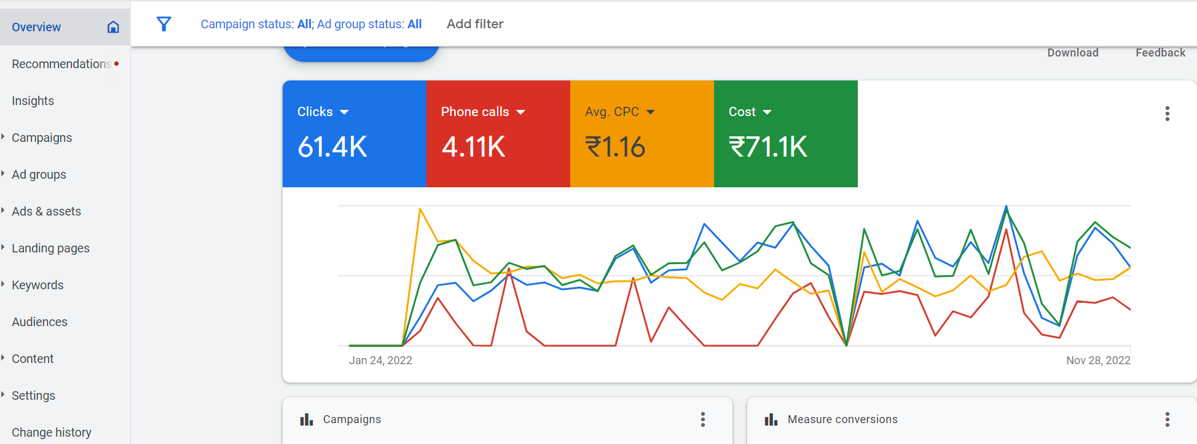The width and height of the screenshot is (1197, 444).
Task: Open the Campaigns card three-dot menu
Action: (702, 419)
